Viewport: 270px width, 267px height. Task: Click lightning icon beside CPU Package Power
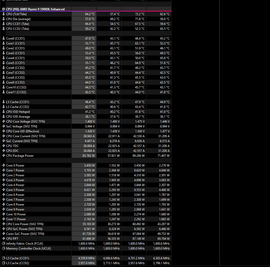(x=3, y=155)
